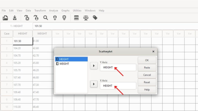This screenshot has width=198, height=111.
Task: Click the Save data download icon
Action: (x=15, y=18)
